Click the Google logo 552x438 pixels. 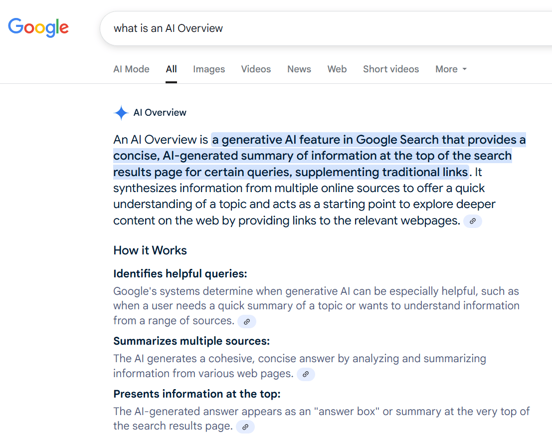(38, 27)
